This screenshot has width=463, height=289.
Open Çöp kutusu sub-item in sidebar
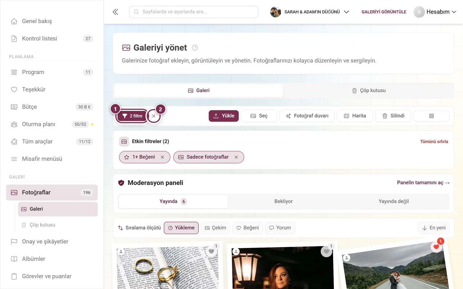[58, 225]
